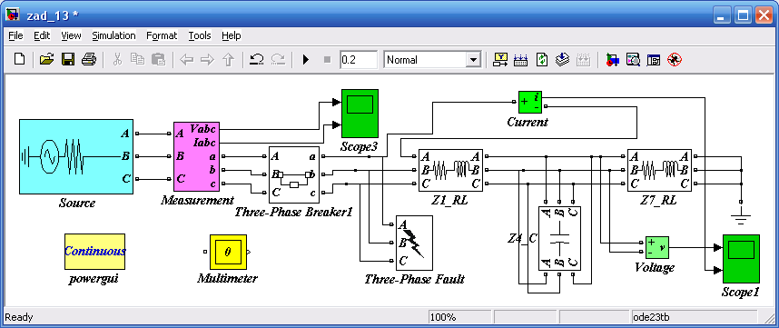Select the yellow powergui Continuous block
Screen dimensions: 779x328
[95, 252]
